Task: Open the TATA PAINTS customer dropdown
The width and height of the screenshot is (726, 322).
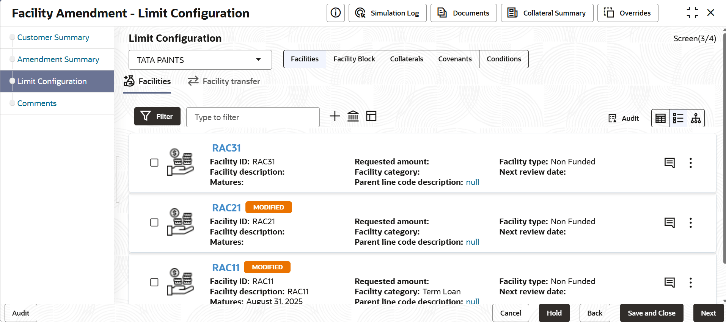Action: click(200, 60)
